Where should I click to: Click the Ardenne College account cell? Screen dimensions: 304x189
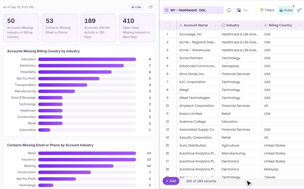click(198, 121)
